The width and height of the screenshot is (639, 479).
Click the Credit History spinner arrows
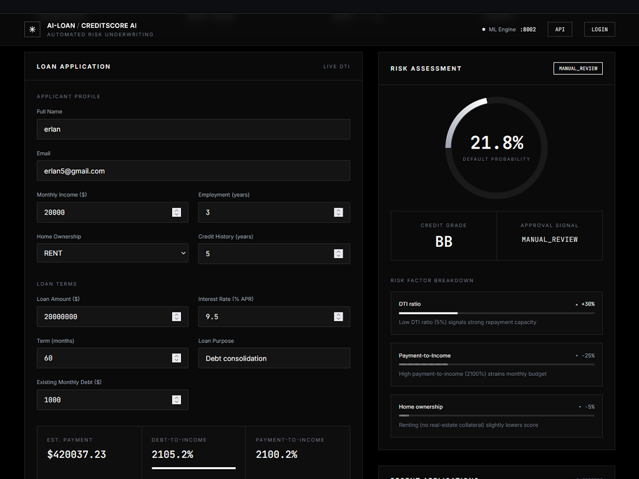coord(338,254)
